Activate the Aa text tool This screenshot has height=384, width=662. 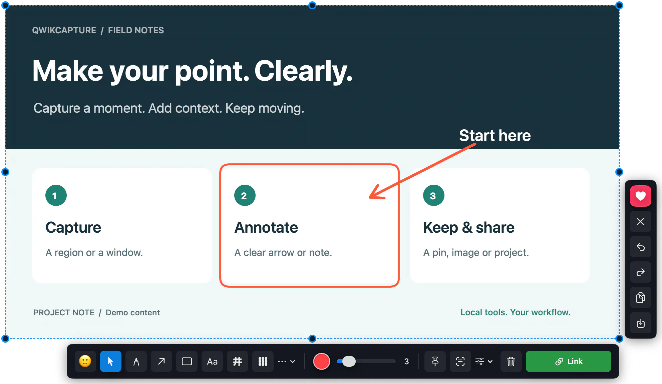(212, 361)
